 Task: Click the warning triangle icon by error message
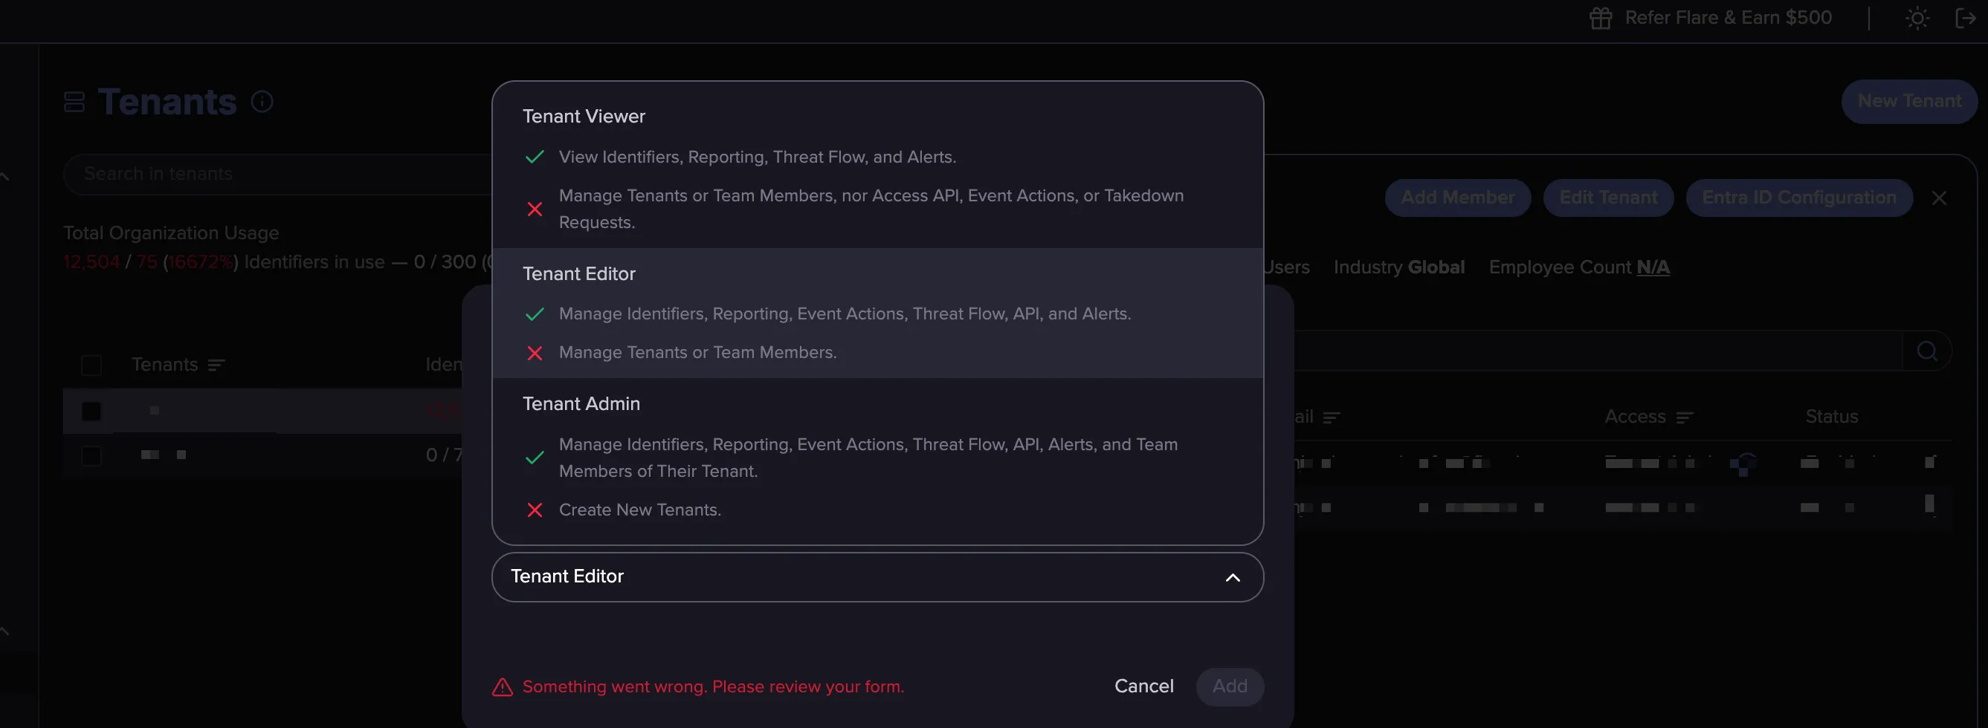pos(503,686)
